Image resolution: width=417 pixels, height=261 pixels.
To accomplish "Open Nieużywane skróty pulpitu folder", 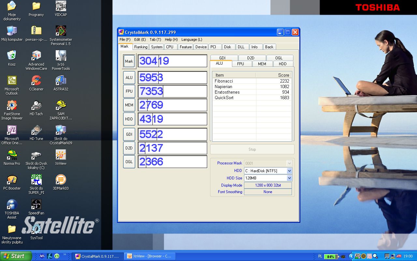I will pyautogui.click(x=12, y=234).
